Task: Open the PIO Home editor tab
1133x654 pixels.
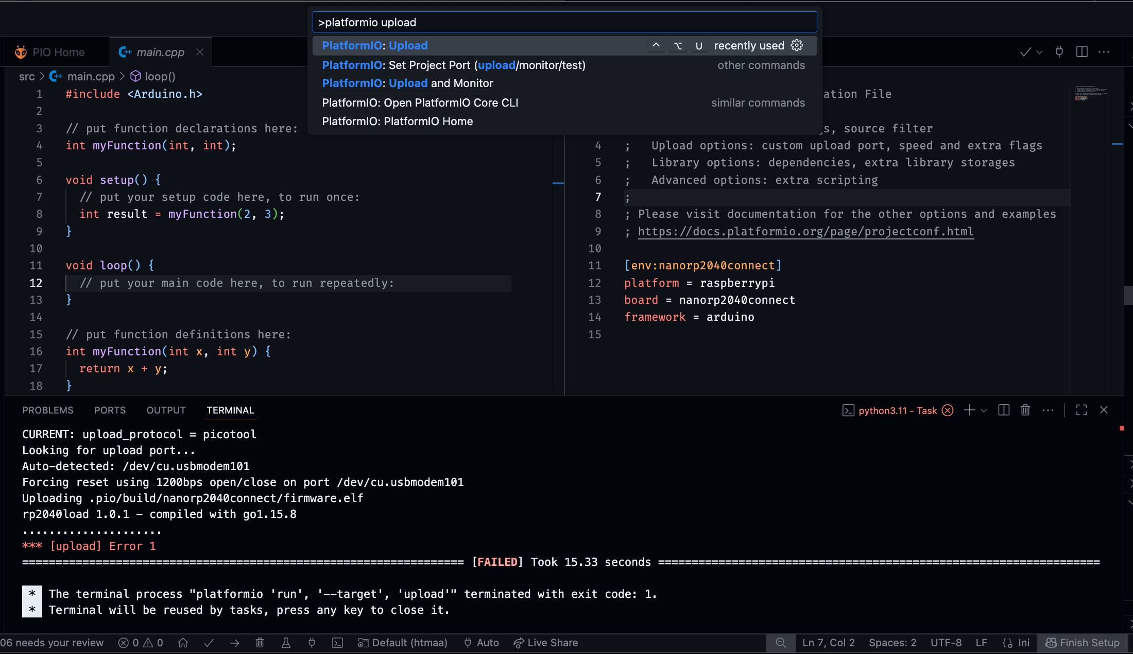Action: click(58, 52)
